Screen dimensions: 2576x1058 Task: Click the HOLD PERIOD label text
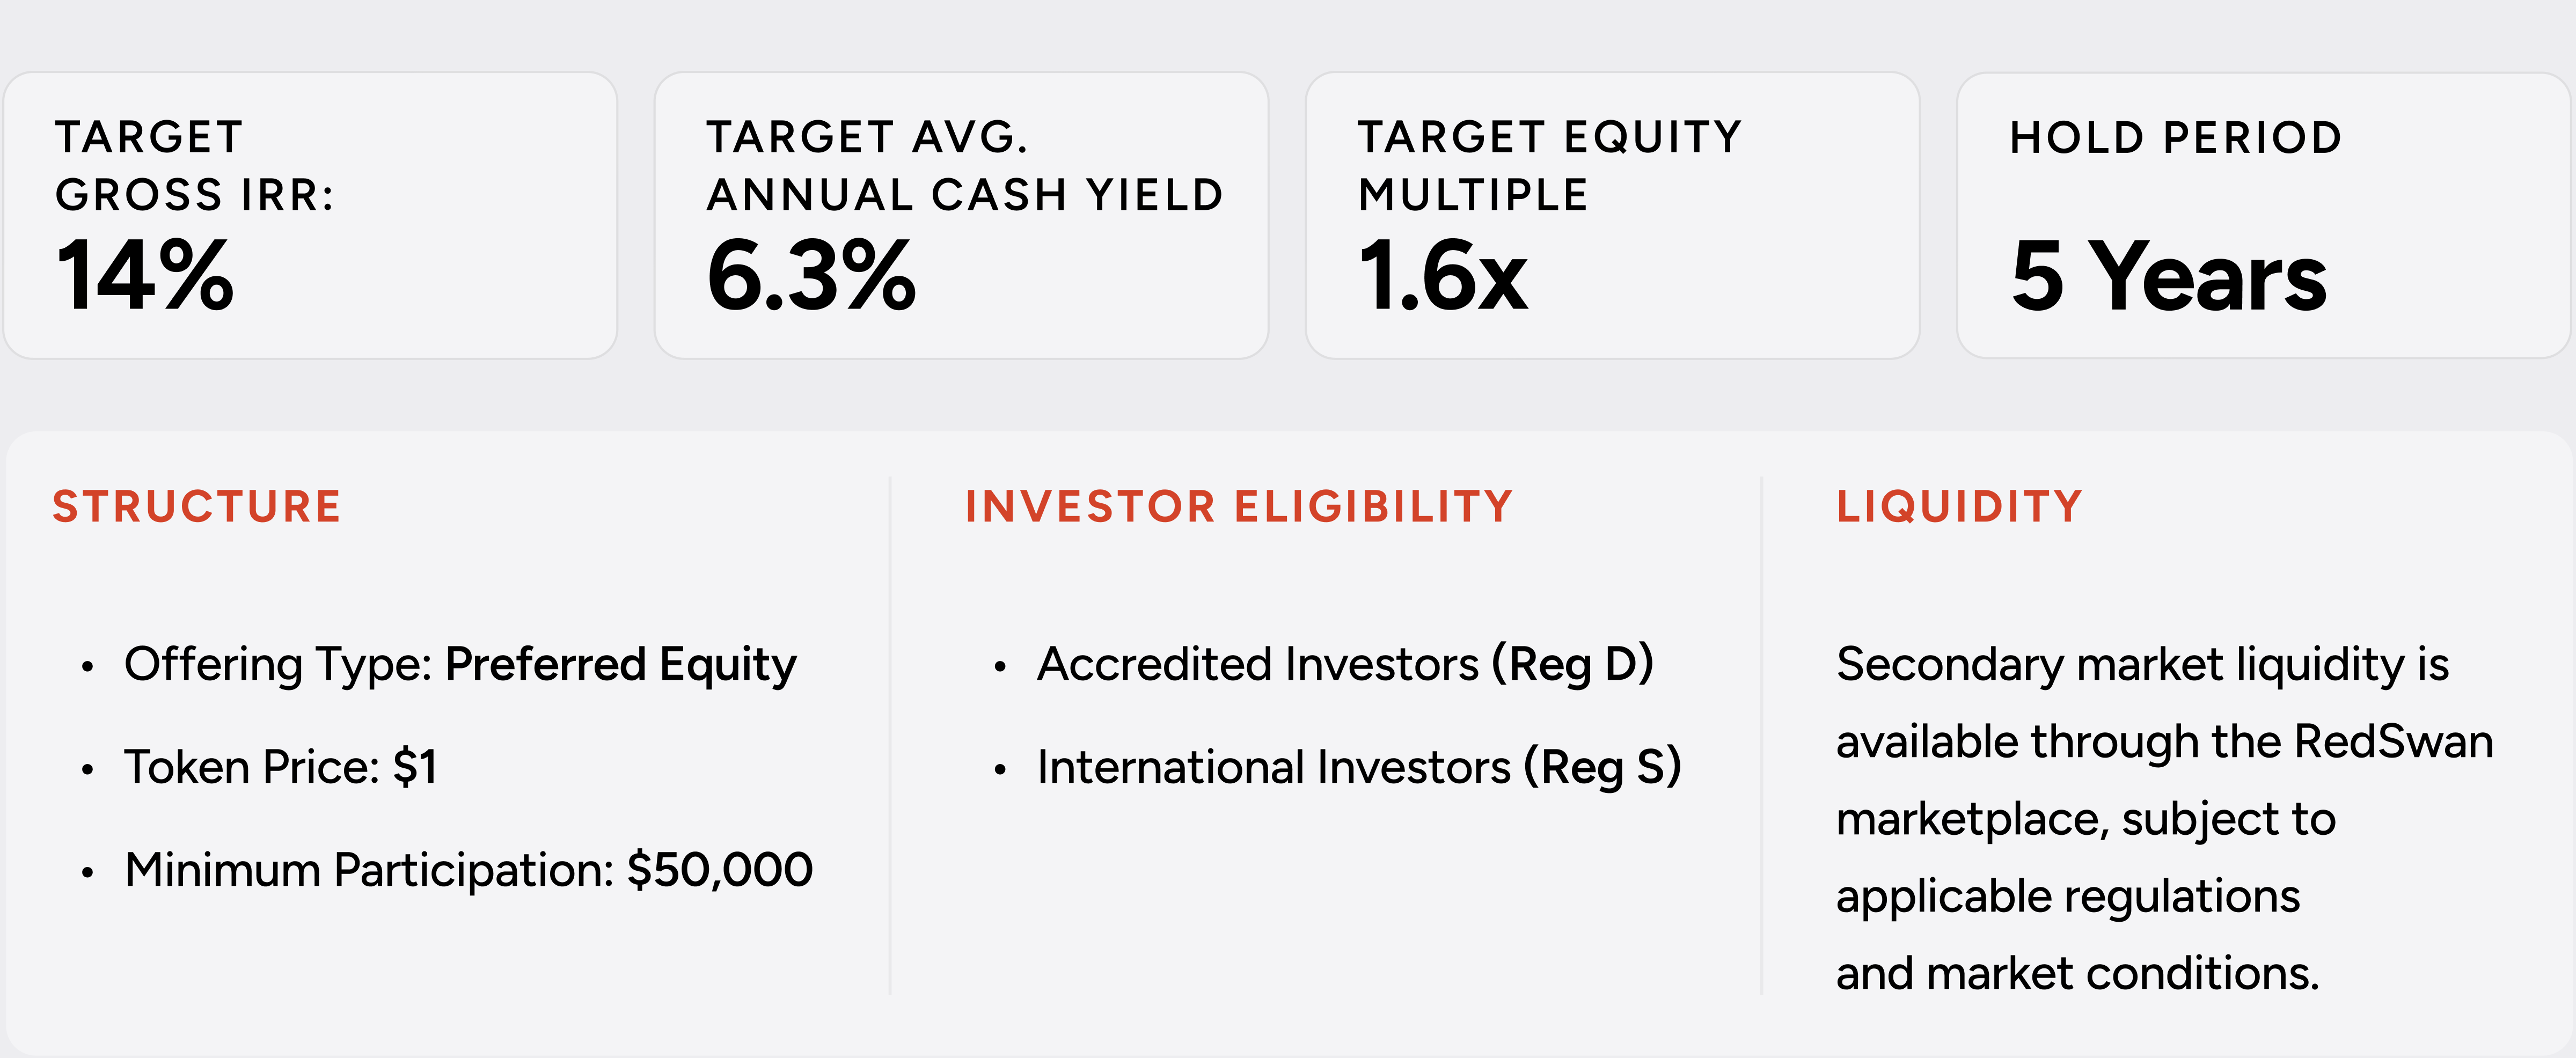(x=2176, y=137)
